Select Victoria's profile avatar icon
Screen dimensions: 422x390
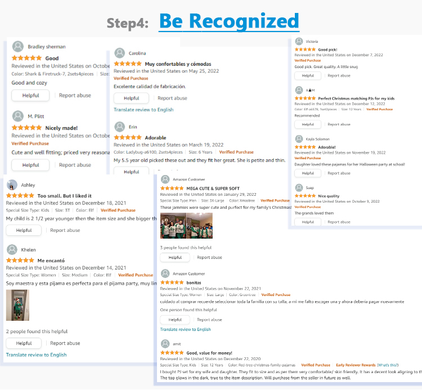tap(299, 41)
